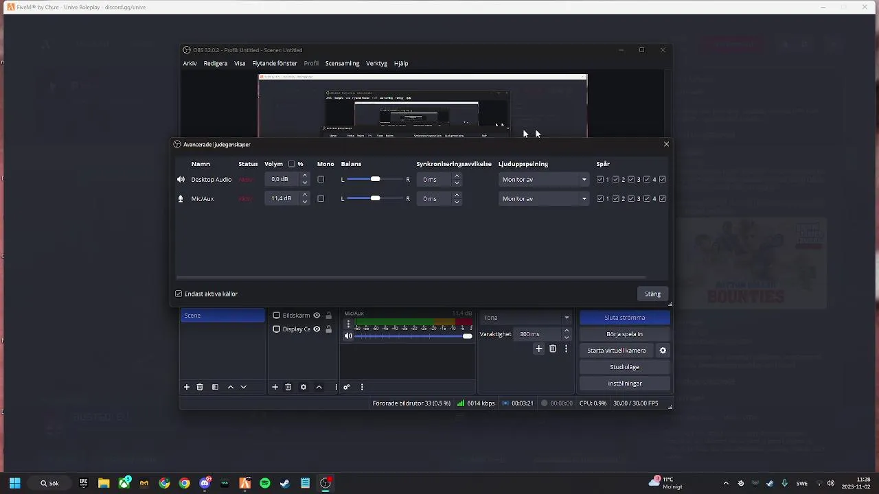Click Starta virtuell kamera button
Viewport: 879px width, 494px height.
pos(617,351)
